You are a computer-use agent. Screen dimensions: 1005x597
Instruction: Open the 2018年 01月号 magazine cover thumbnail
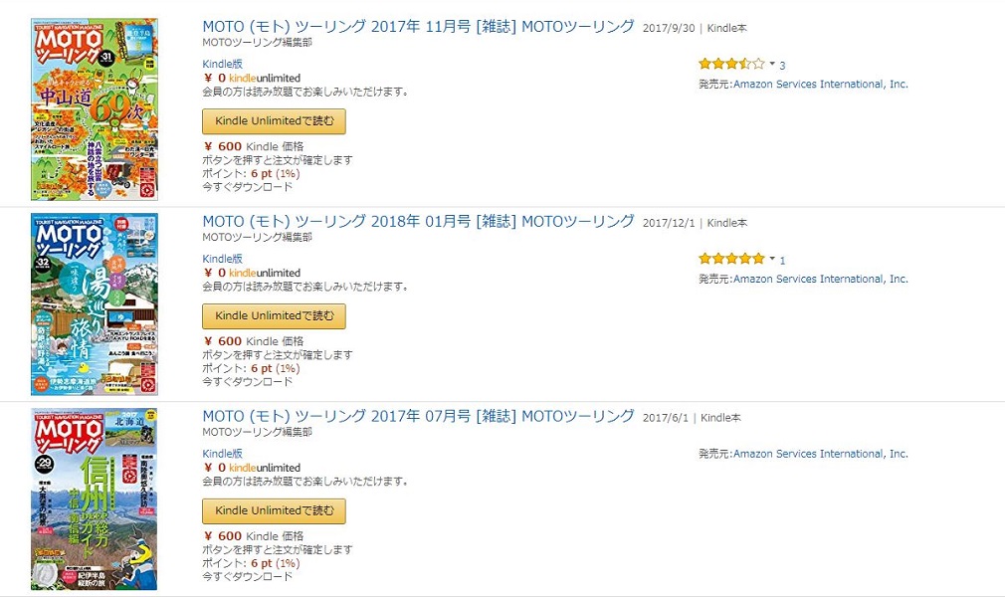click(95, 303)
